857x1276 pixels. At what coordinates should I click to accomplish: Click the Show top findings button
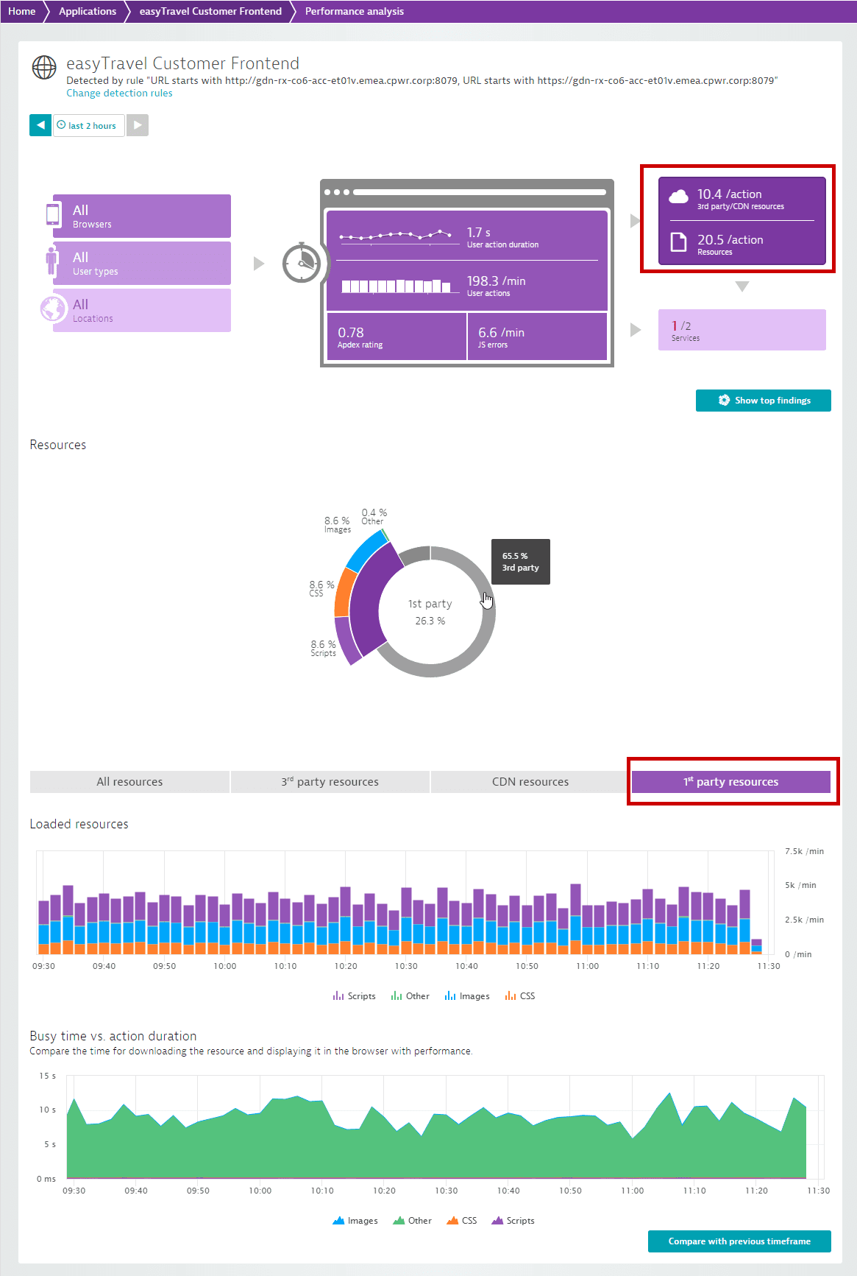pos(764,401)
